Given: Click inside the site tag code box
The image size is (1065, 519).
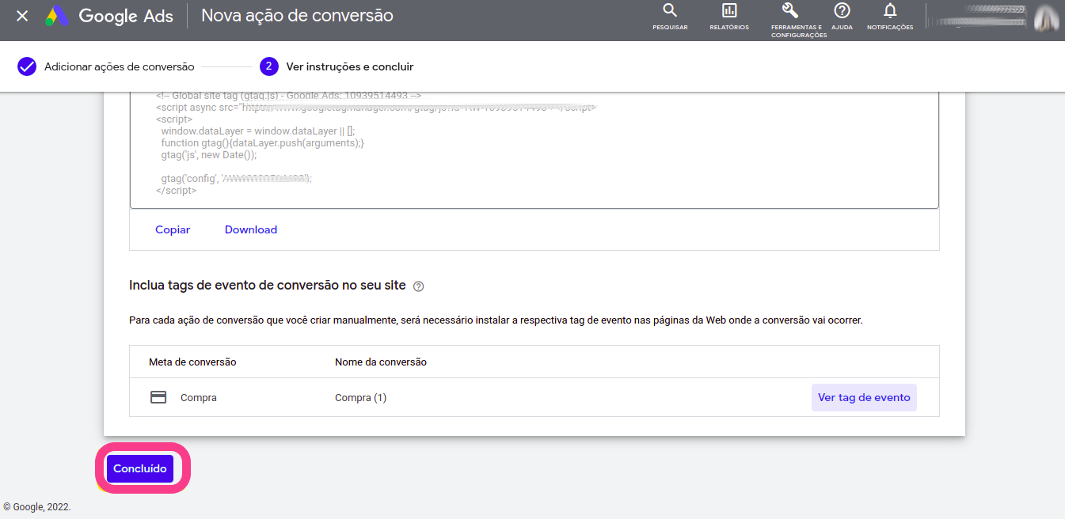Looking at the screenshot, I should 534,149.
